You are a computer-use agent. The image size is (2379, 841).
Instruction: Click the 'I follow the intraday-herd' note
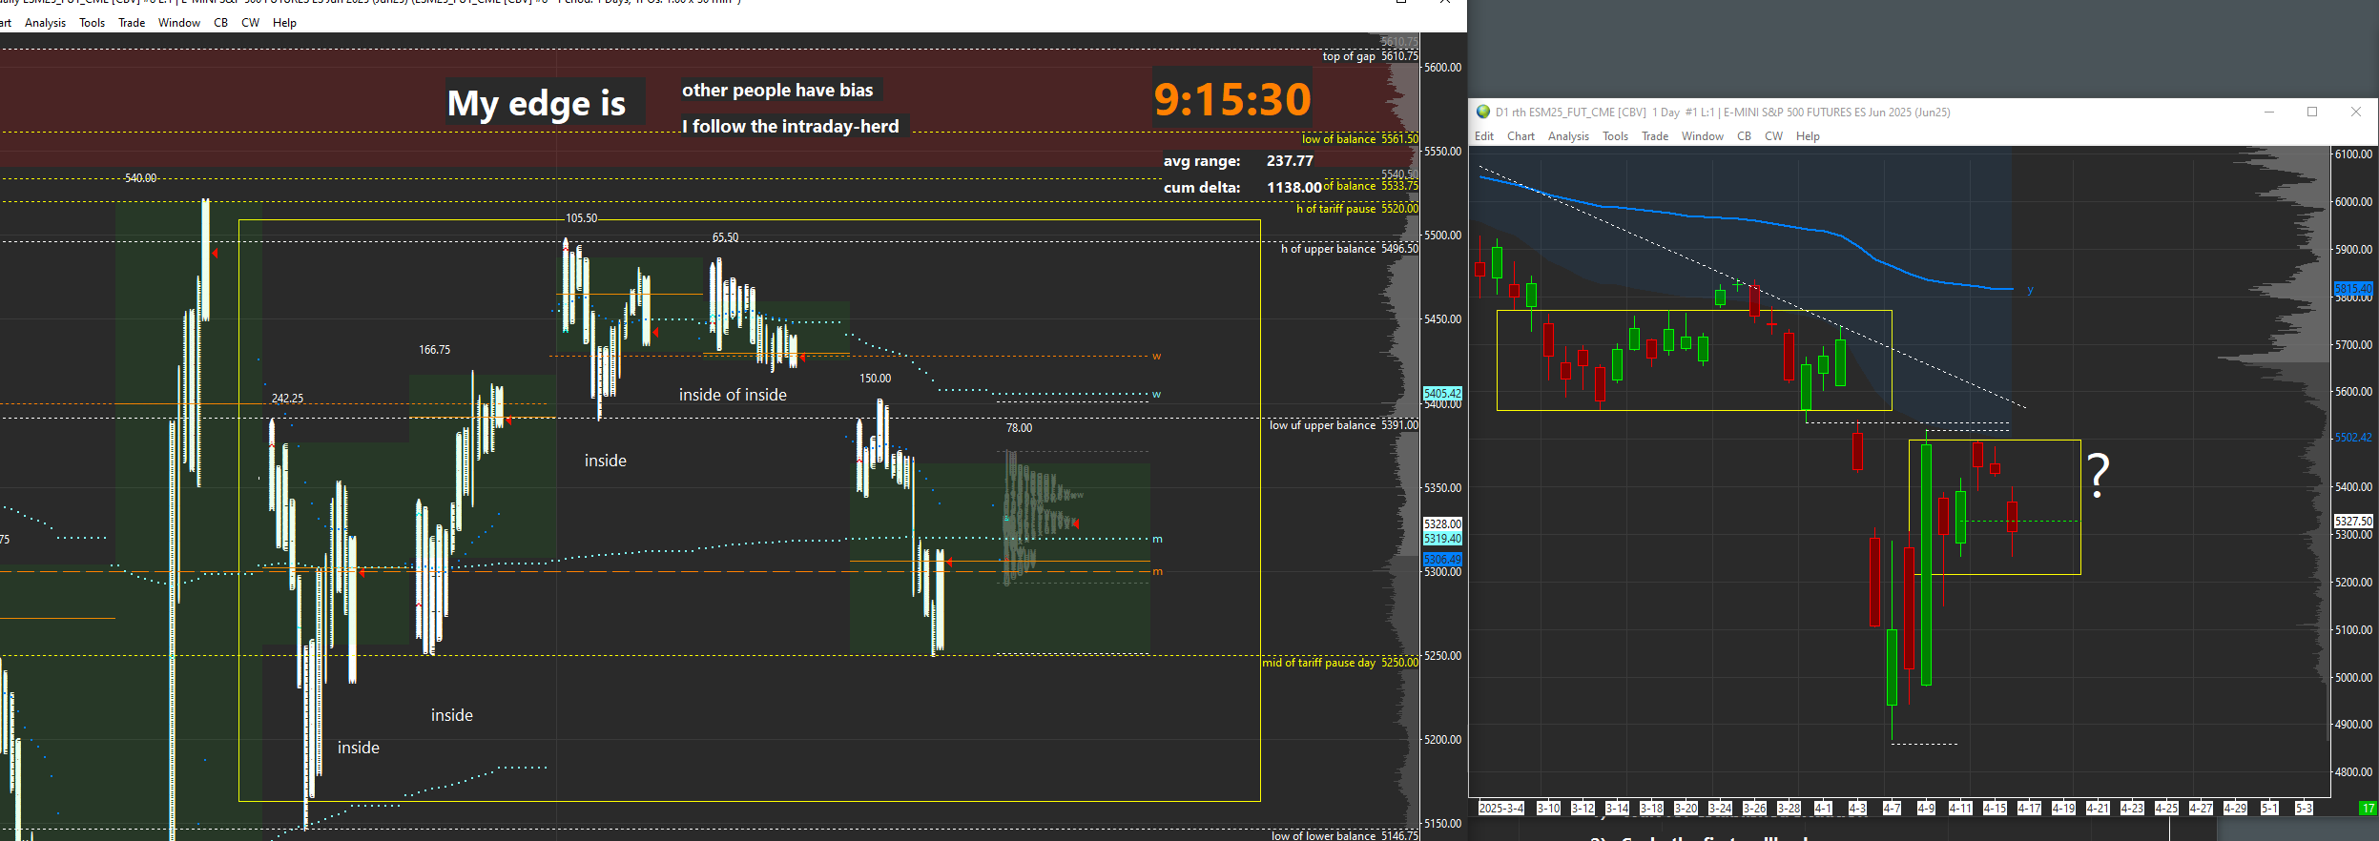(791, 126)
